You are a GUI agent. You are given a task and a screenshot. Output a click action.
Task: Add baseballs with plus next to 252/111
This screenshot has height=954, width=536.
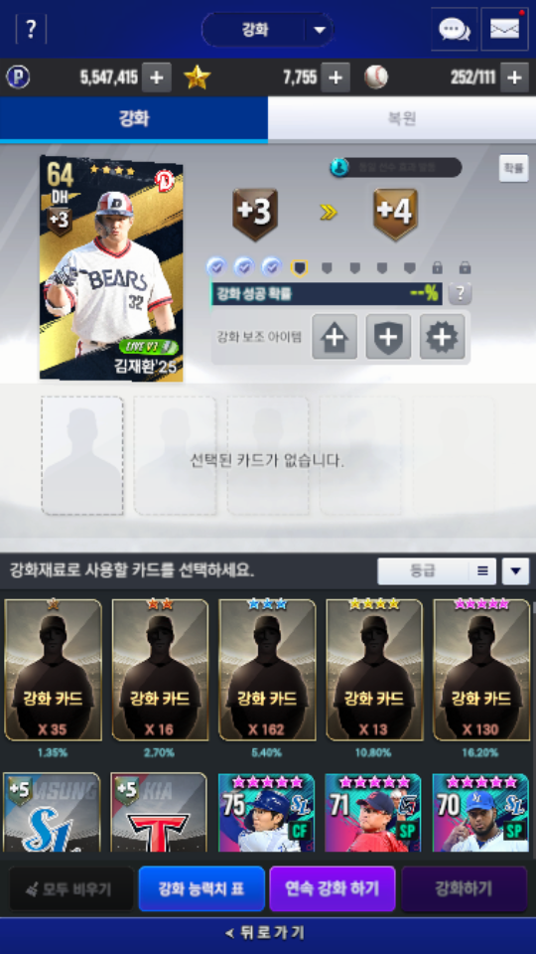point(514,78)
